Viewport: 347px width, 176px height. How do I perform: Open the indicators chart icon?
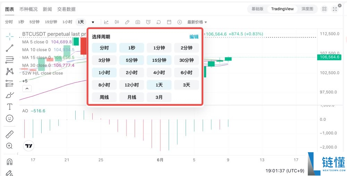tap(106, 22)
